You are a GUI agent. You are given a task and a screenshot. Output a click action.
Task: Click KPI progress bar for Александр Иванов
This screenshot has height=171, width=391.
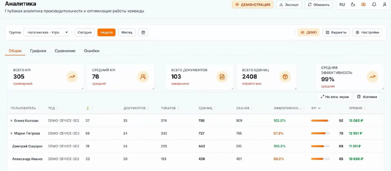(320, 159)
